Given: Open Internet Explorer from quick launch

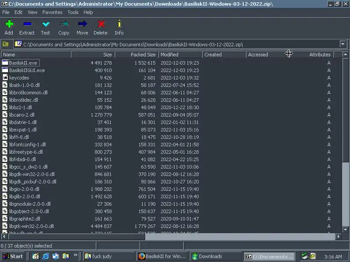Looking at the screenshot, I should click(46, 256).
